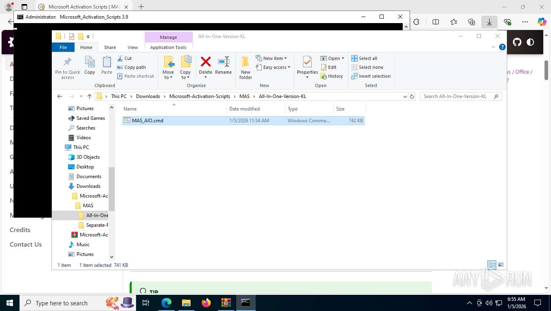Screen dimensions: 551x311
Task: Click Copy path in Clipboard group
Action: (131, 67)
